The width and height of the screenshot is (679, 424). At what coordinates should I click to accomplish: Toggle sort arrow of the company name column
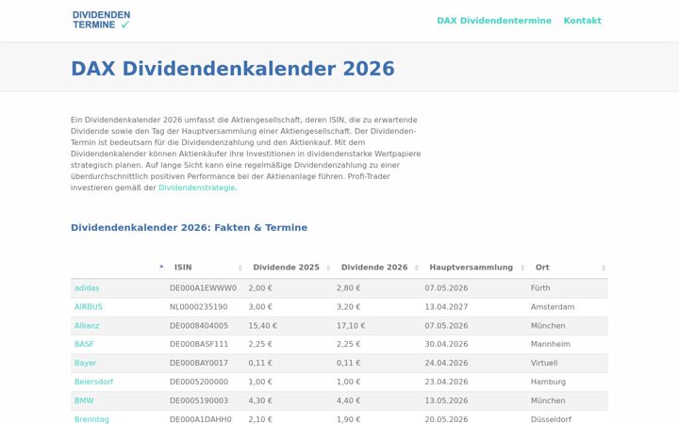pos(161,267)
